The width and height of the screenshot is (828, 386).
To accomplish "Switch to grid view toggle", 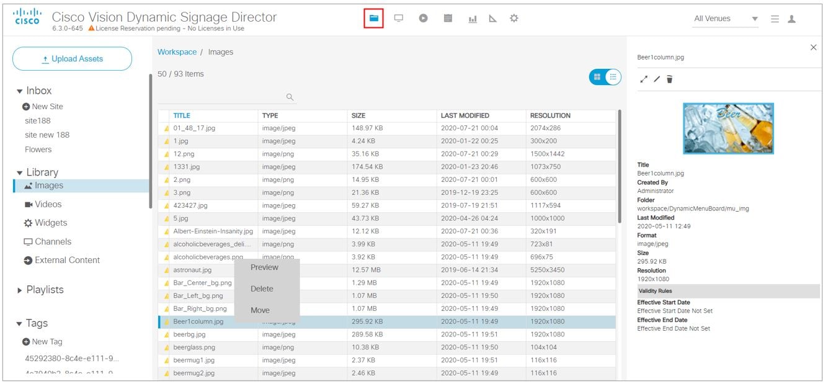I will coord(597,77).
